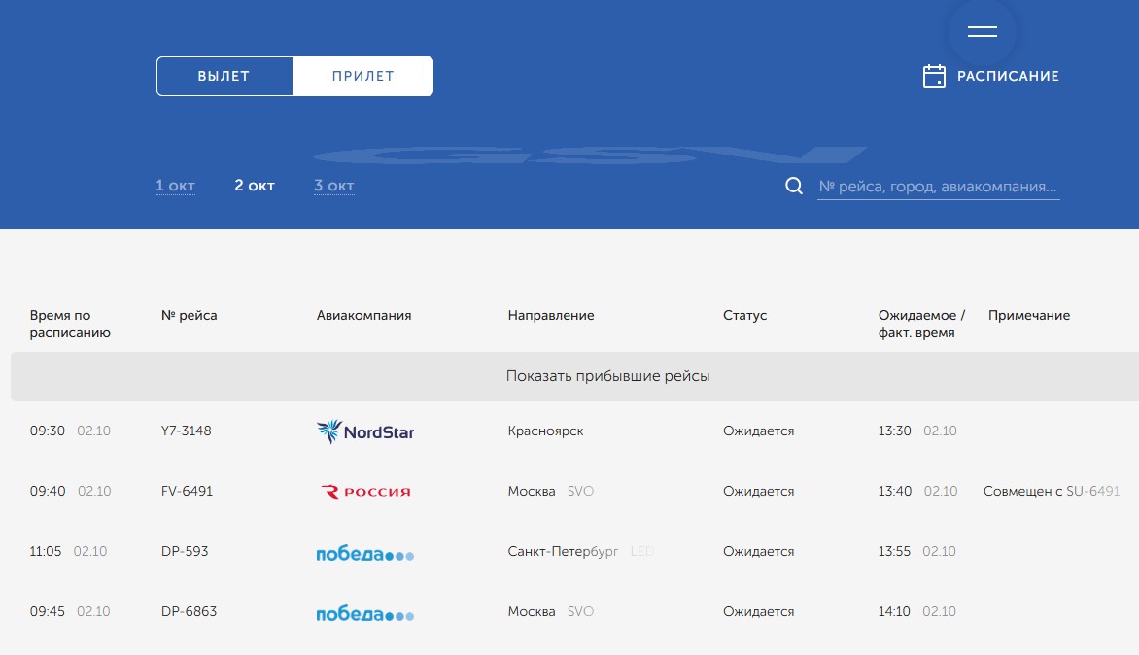1139x655 pixels.
Task: Click the Победа logo for flight DP-6863
Action: [364, 613]
